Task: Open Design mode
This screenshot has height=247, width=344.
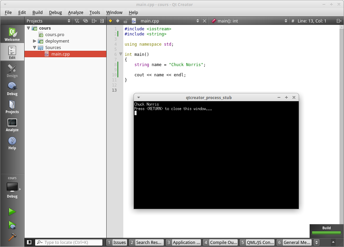Action: [x=12, y=70]
